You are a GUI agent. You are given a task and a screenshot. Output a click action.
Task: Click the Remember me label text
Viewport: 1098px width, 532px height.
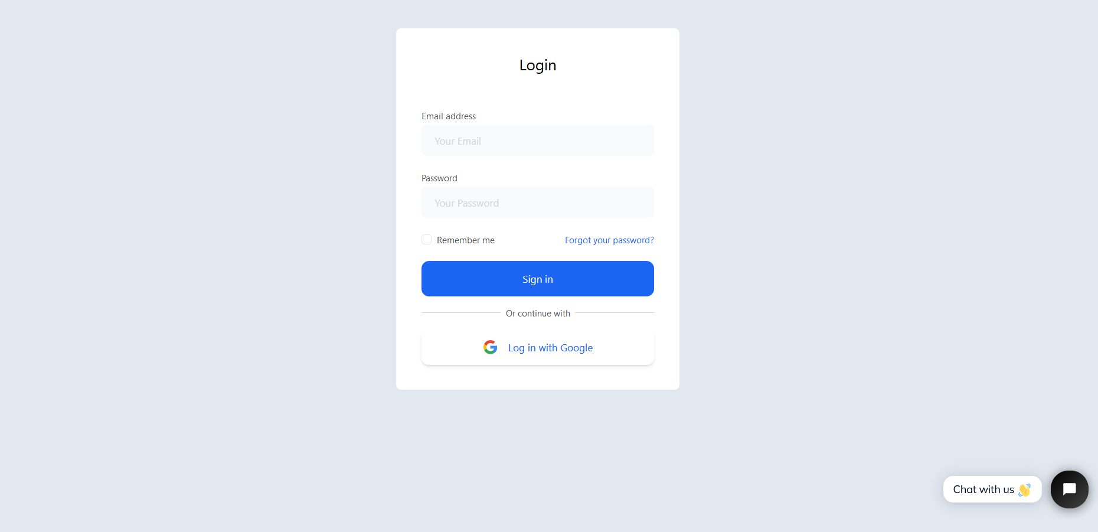click(466, 240)
